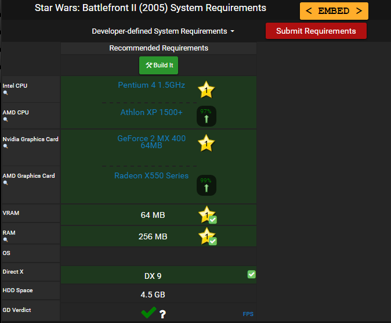Click the FPS link
The height and width of the screenshot is (323, 391).
click(x=248, y=314)
